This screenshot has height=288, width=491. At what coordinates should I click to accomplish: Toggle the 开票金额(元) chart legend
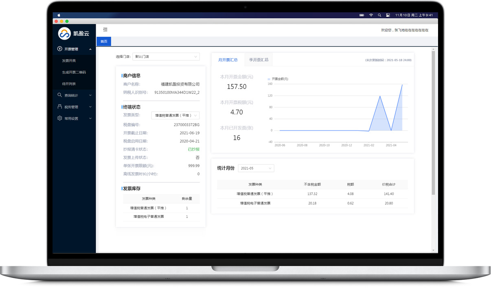tap(278, 79)
